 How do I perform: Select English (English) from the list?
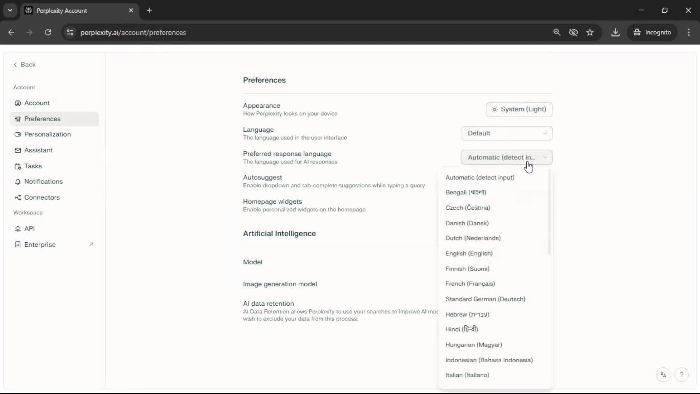point(469,254)
